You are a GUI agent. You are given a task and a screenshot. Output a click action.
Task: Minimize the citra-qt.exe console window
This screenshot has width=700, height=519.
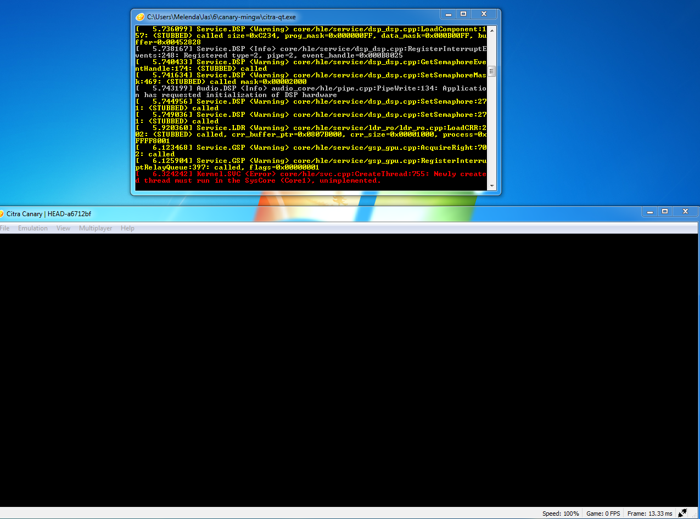pos(449,14)
